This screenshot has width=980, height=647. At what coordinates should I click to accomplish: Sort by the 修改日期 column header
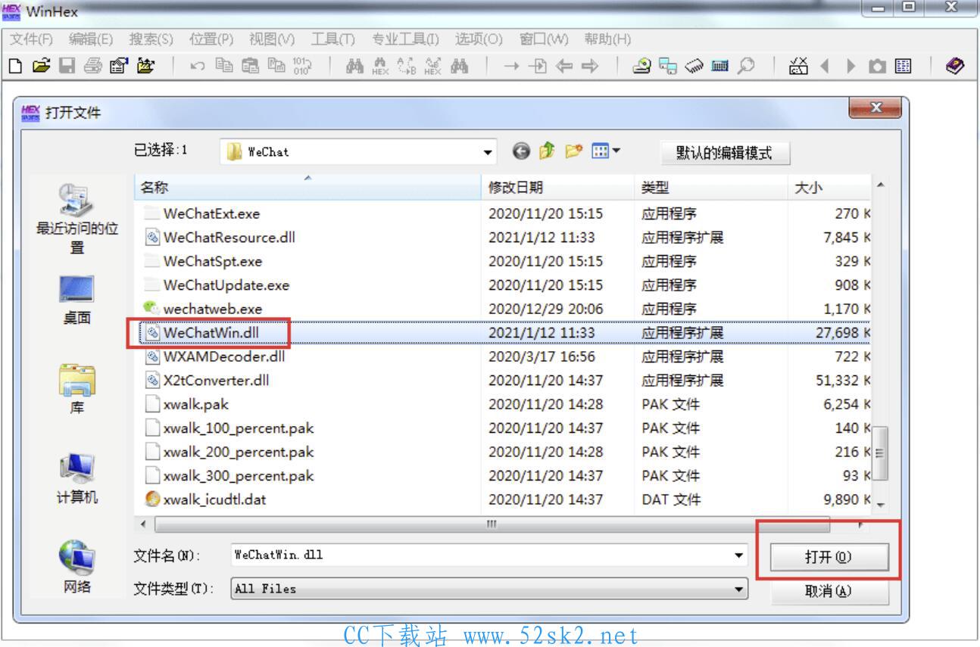(558, 188)
